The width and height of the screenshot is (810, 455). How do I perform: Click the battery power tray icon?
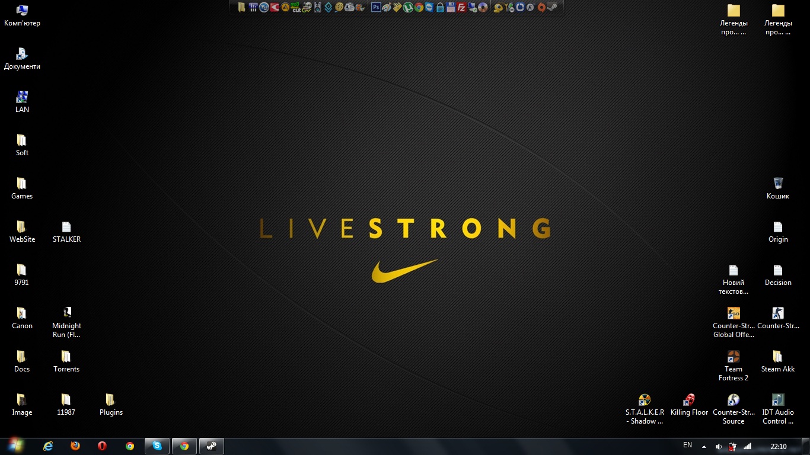click(x=733, y=446)
